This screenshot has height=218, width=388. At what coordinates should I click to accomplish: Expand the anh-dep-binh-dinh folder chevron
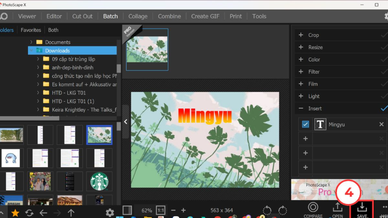38,67
